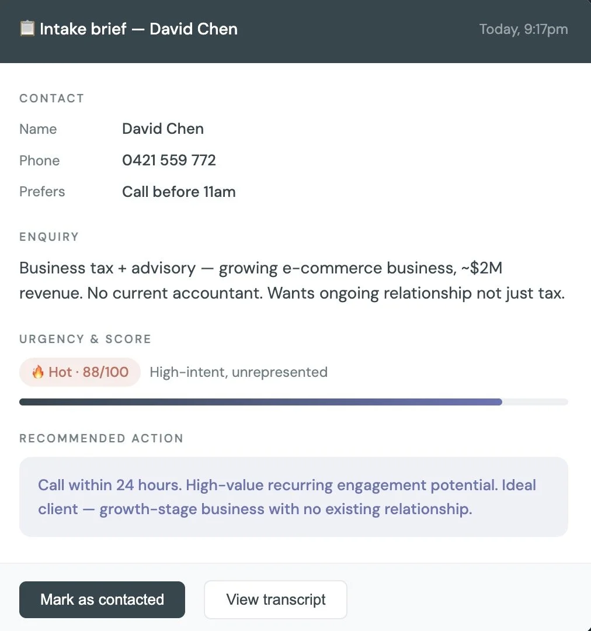
Task: Select the David Chen name value
Action: tap(163, 129)
